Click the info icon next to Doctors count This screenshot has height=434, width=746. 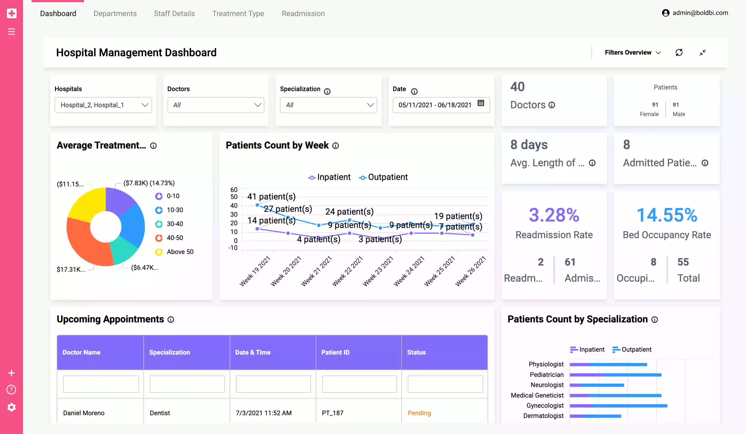pos(552,105)
